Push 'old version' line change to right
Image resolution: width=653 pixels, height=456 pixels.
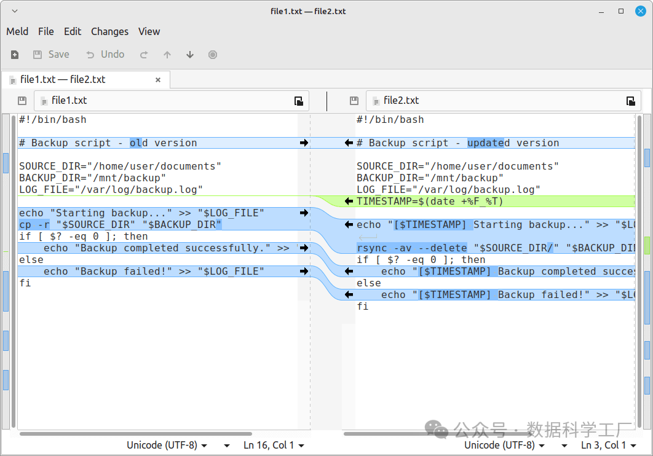pyautogui.click(x=304, y=143)
